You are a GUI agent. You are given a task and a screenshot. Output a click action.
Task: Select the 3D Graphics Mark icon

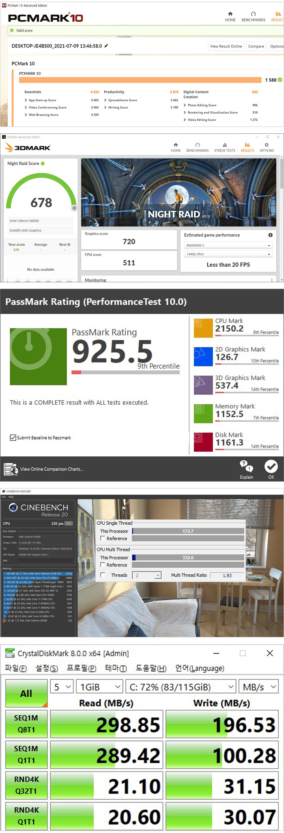pyautogui.click(x=203, y=385)
